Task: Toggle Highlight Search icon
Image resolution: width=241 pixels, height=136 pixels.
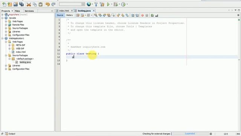Action: (109, 15)
